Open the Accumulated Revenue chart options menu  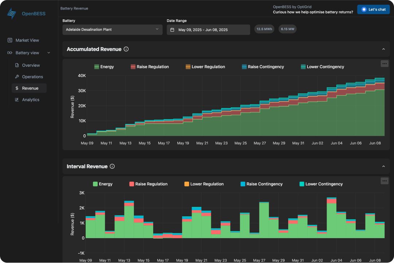tap(385, 63)
